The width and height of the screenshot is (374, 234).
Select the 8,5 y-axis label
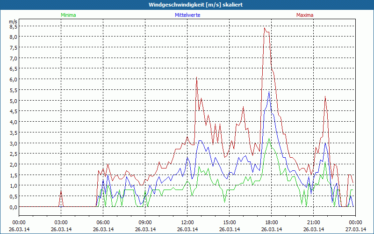pos(13,26)
